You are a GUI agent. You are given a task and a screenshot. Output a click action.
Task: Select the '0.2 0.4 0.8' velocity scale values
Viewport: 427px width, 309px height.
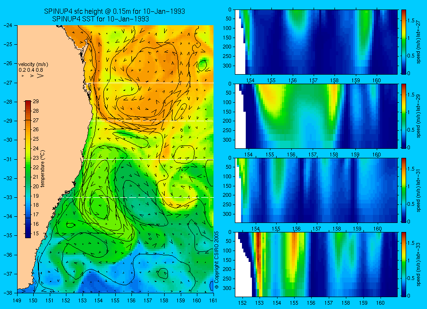pos(31,70)
